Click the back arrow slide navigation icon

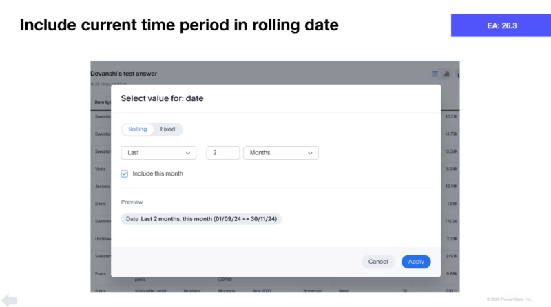[x=10, y=299]
